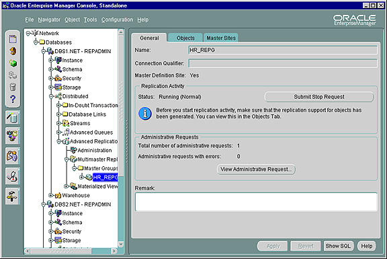Collapse the DBS1.NET Distributed node

click(51, 96)
